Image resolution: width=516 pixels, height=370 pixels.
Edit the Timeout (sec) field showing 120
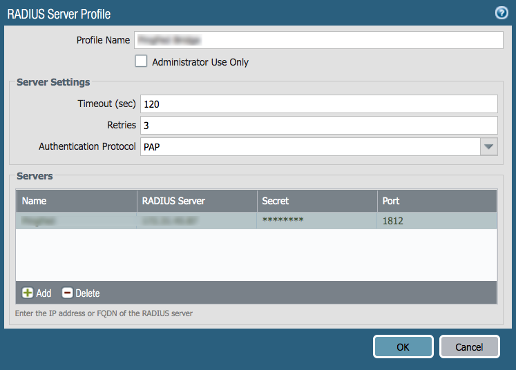319,104
